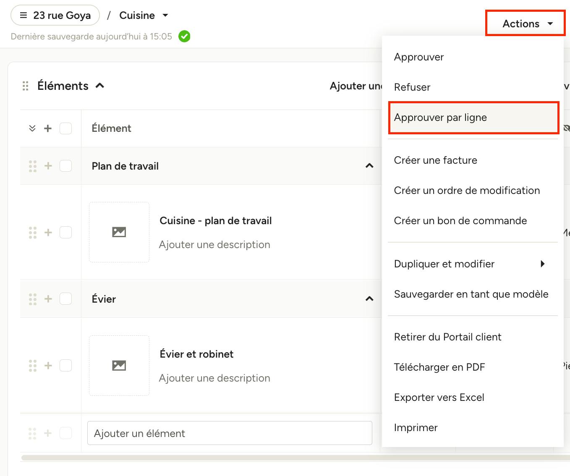Click the plus icon in the header row
This screenshot has height=476, width=570.
pyautogui.click(x=48, y=128)
